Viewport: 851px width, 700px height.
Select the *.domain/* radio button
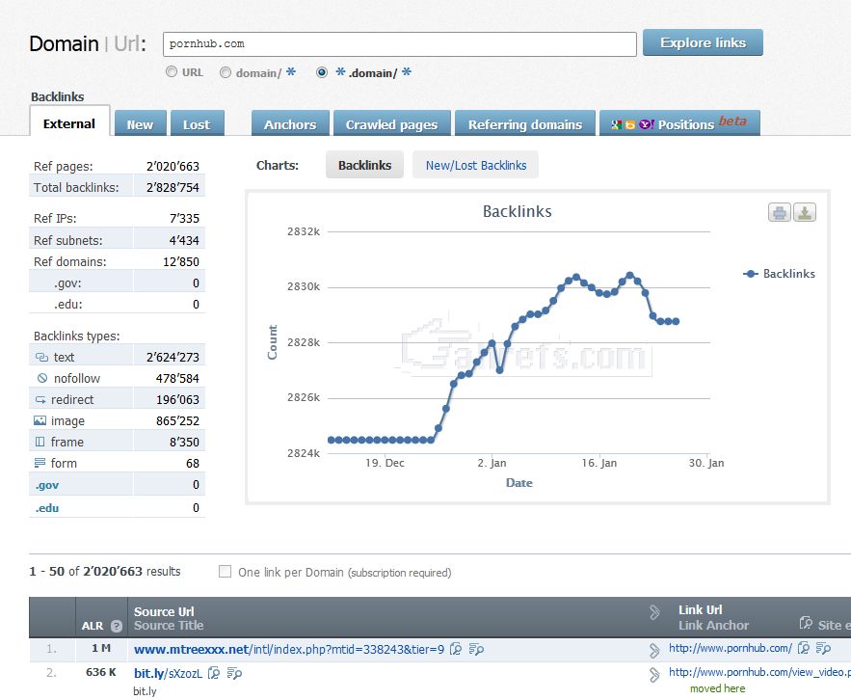point(322,72)
